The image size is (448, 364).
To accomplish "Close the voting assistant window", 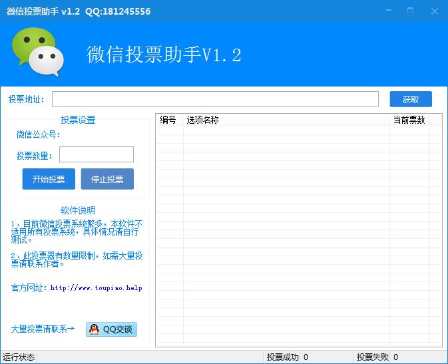I will pos(433,11).
